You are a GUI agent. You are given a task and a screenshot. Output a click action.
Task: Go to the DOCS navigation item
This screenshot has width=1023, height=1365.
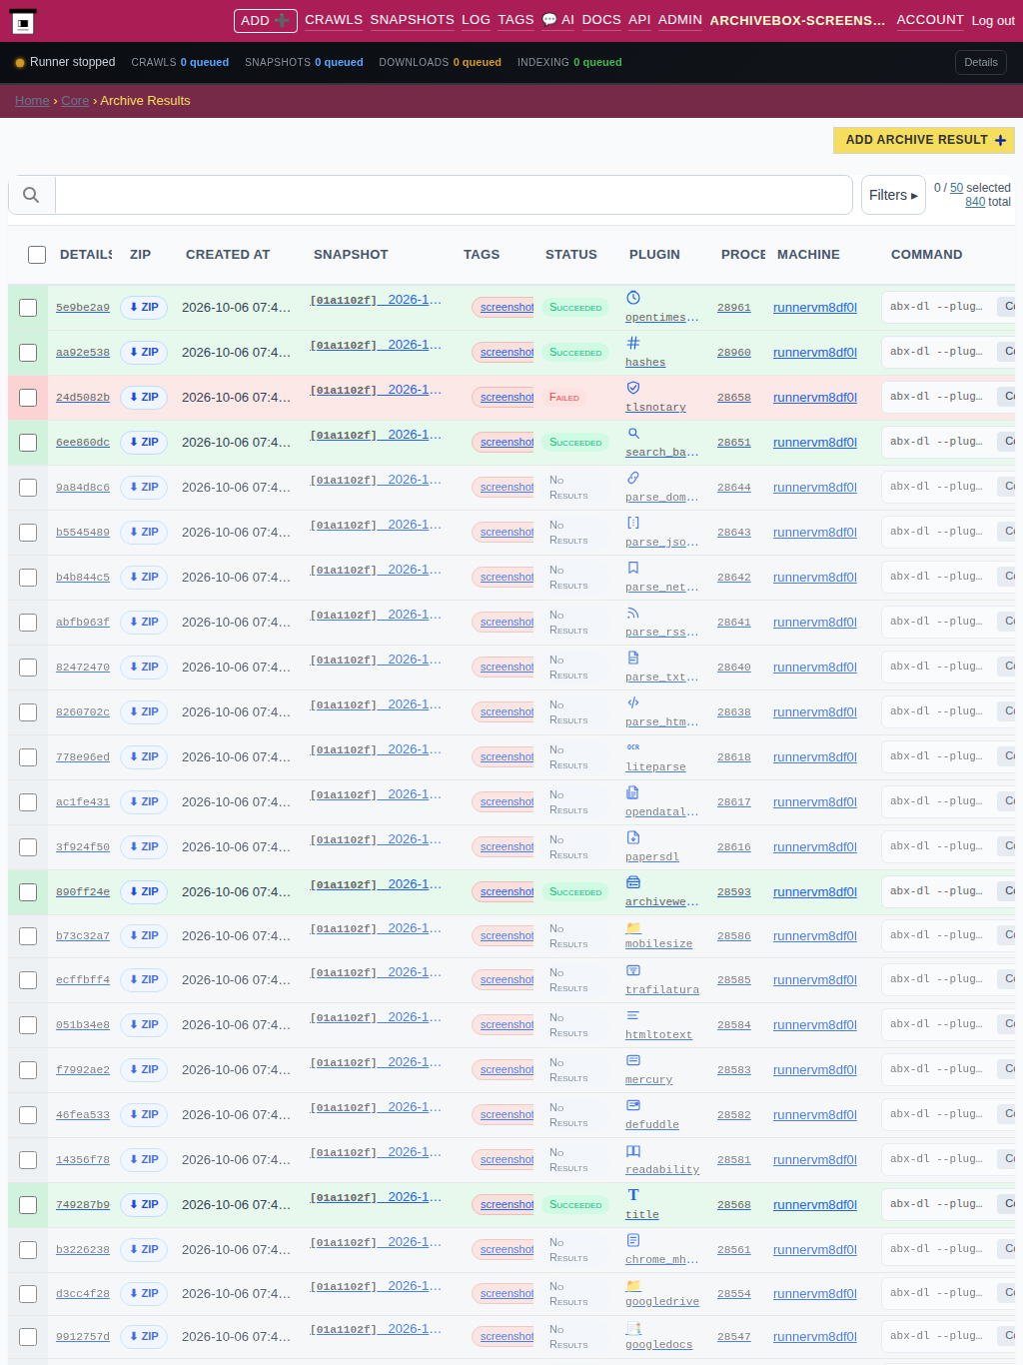pos(601,20)
